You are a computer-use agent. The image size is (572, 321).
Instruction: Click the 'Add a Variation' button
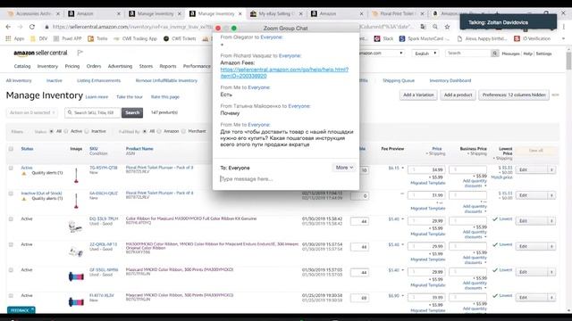click(x=418, y=95)
